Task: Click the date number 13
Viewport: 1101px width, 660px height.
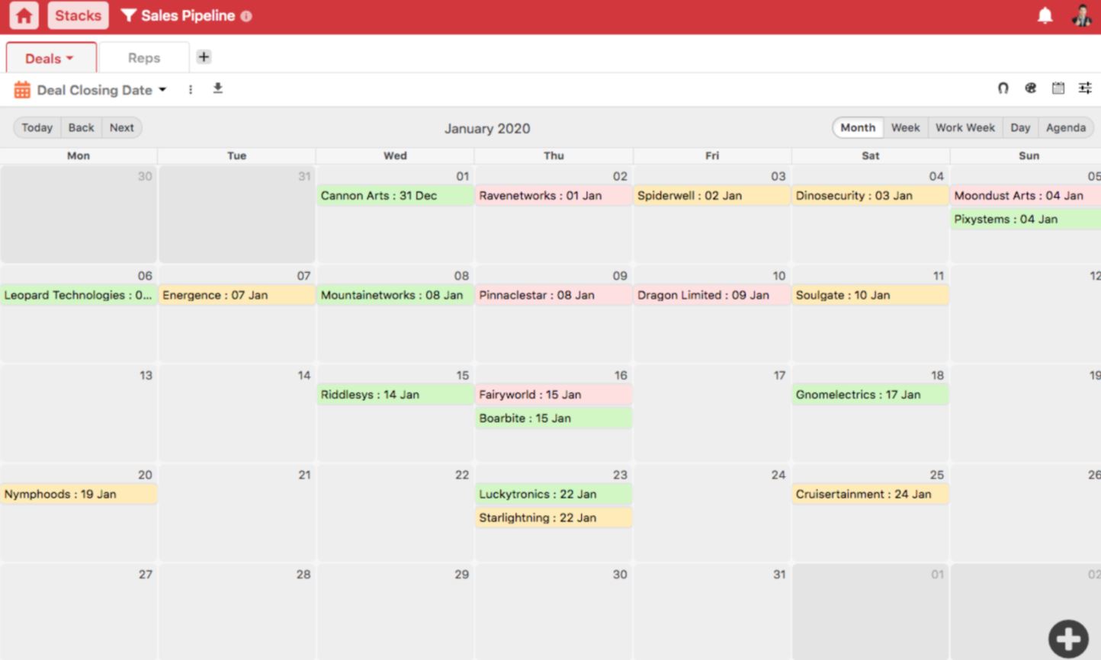Action: pyautogui.click(x=146, y=375)
